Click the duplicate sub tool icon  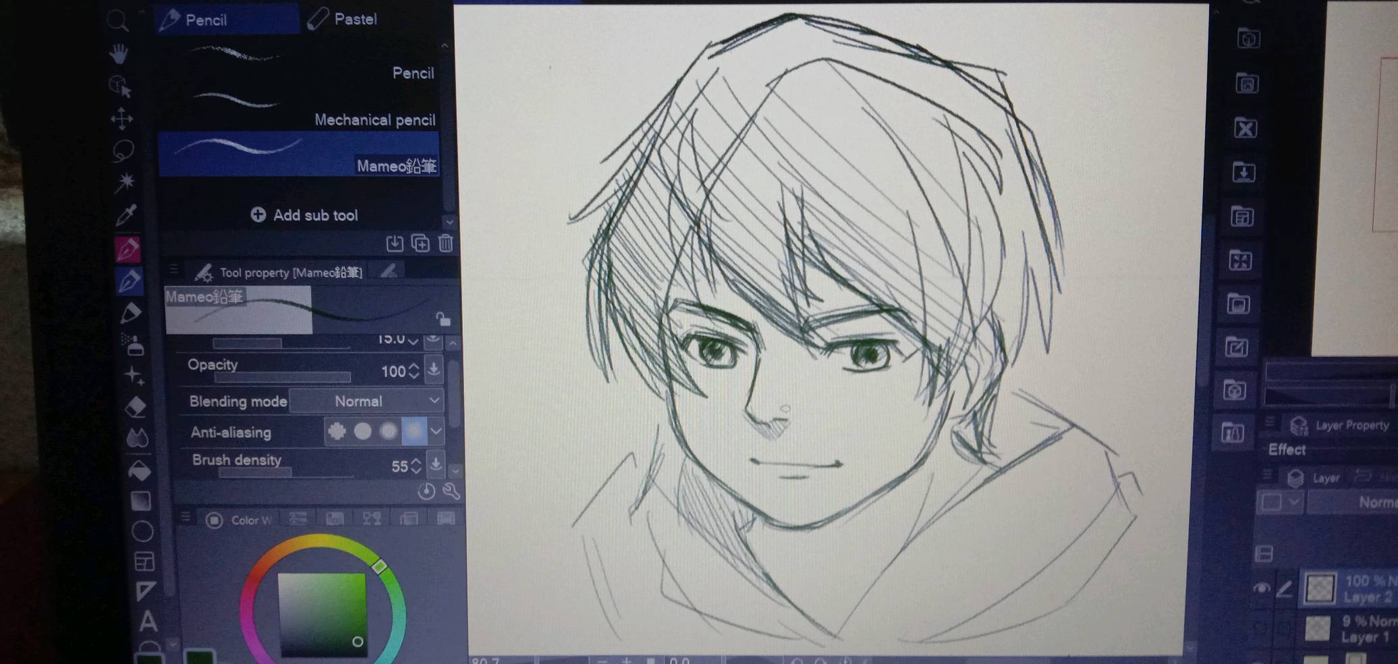click(x=420, y=244)
